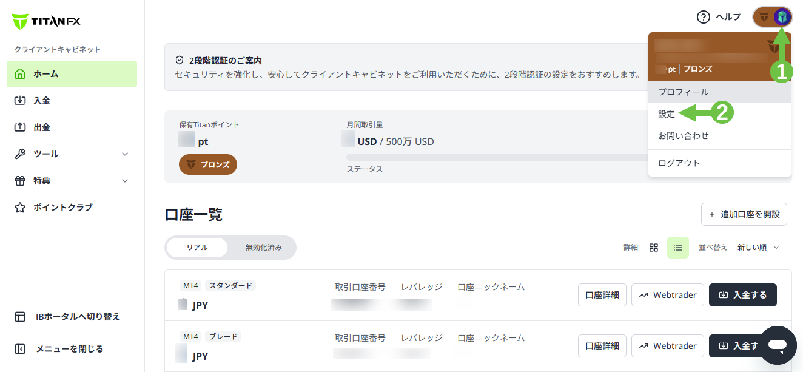Expand the ツール sidebar menu

72,154
